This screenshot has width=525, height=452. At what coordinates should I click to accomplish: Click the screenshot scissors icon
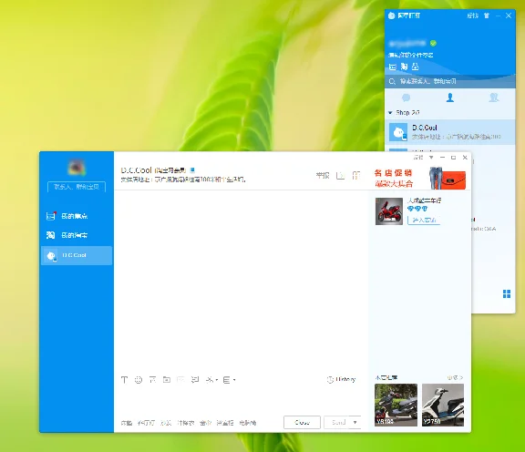[210, 380]
